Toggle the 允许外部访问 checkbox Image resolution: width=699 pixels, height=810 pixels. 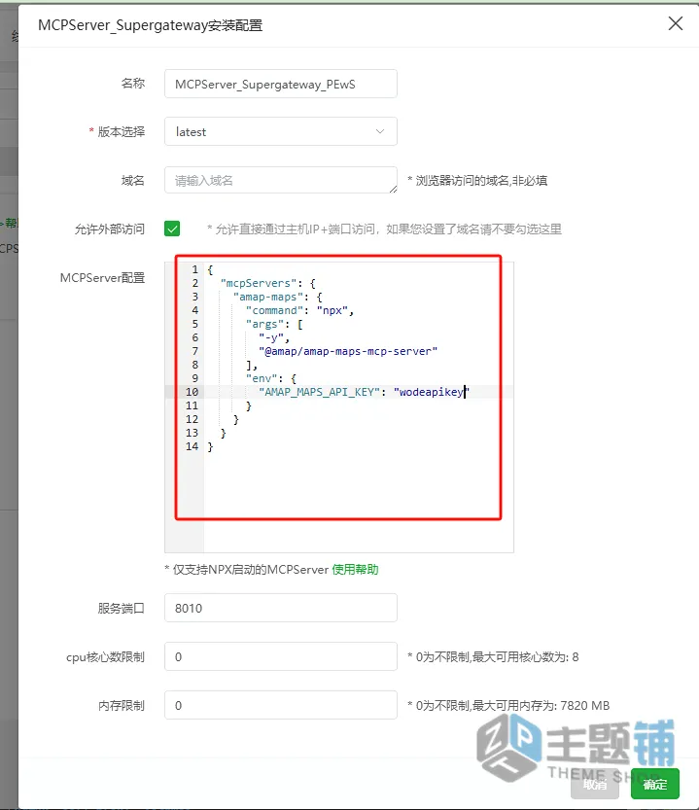[172, 229]
